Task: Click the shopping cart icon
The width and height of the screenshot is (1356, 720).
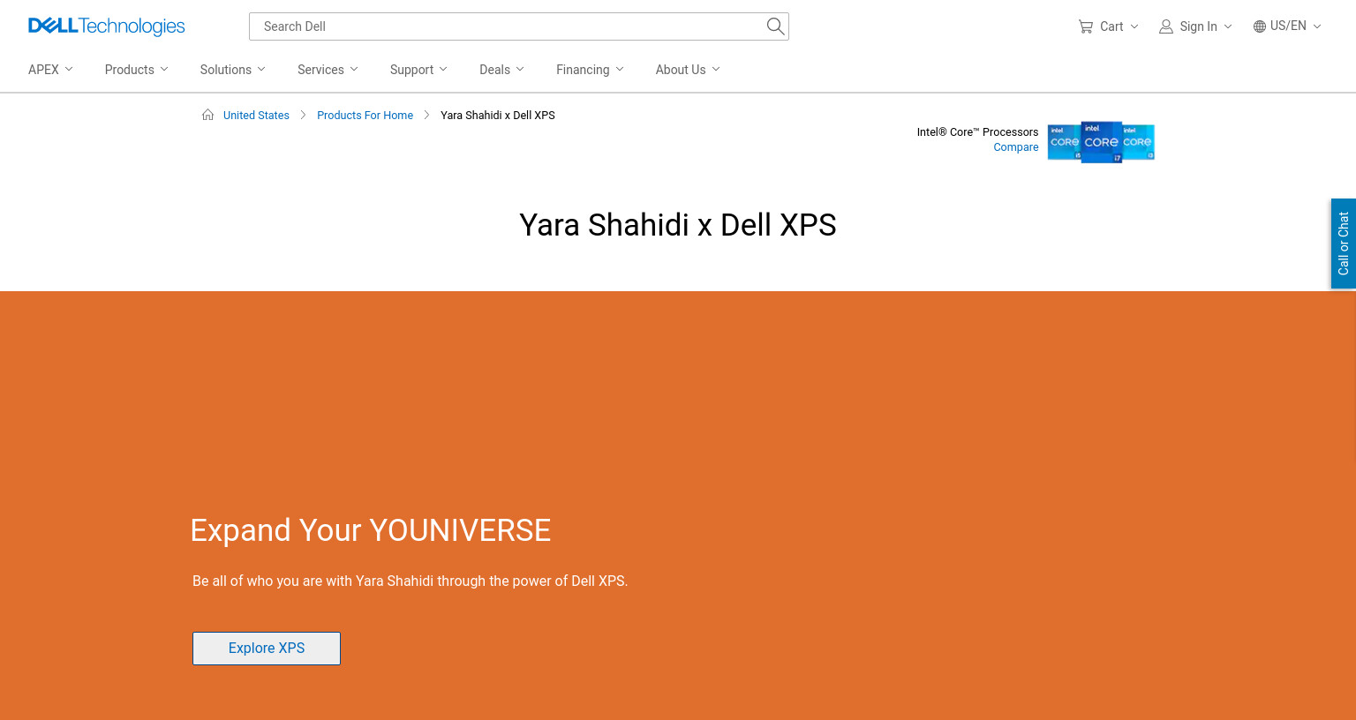Action: point(1086,26)
